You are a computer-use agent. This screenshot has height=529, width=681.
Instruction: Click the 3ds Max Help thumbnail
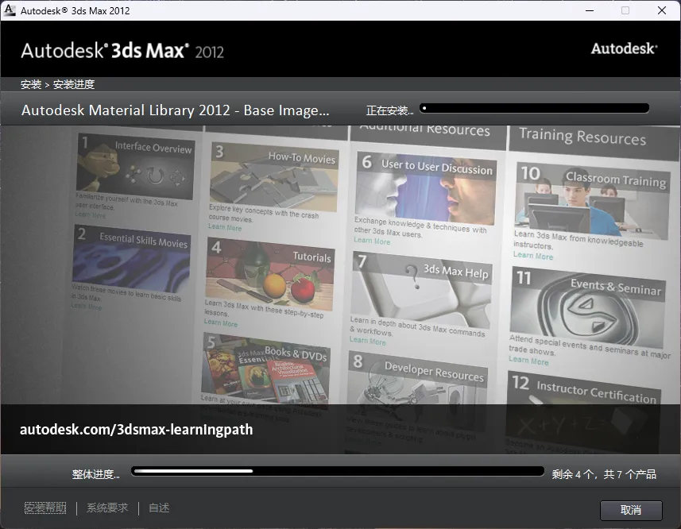tap(421, 290)
